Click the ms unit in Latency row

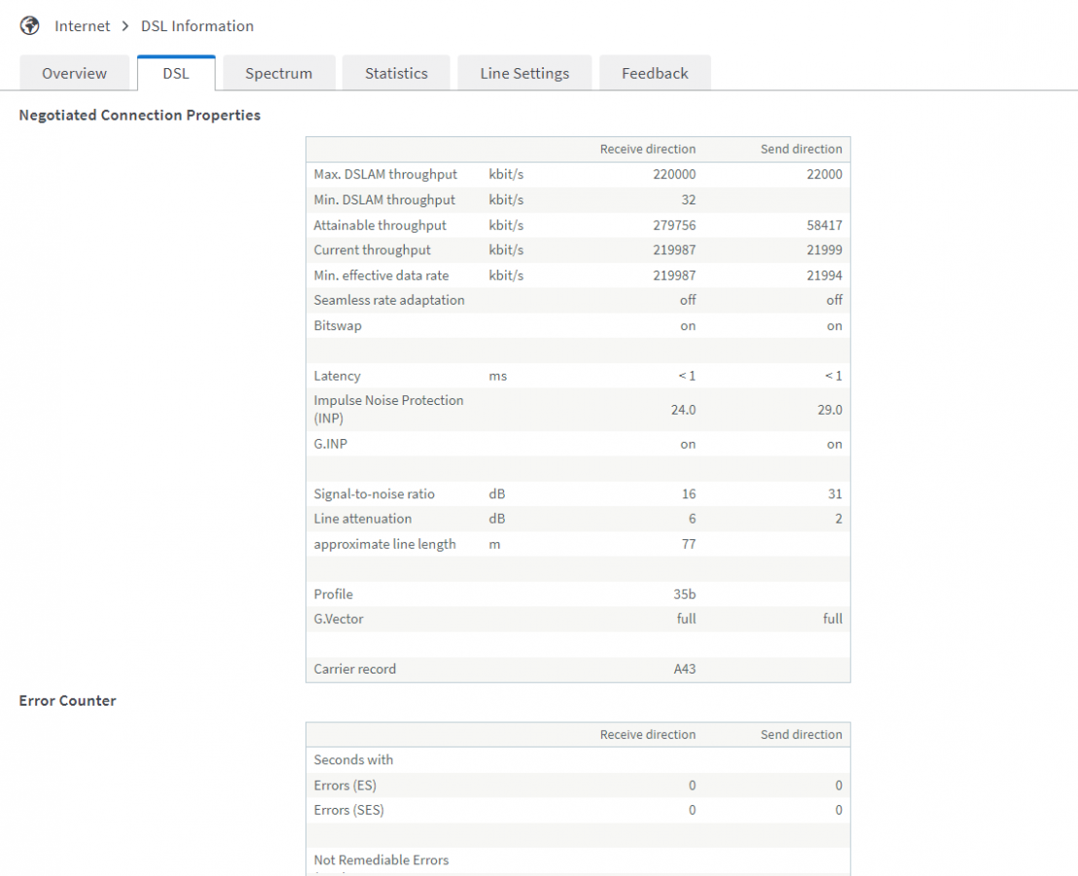pyautogui.click(x=498, y=376)
